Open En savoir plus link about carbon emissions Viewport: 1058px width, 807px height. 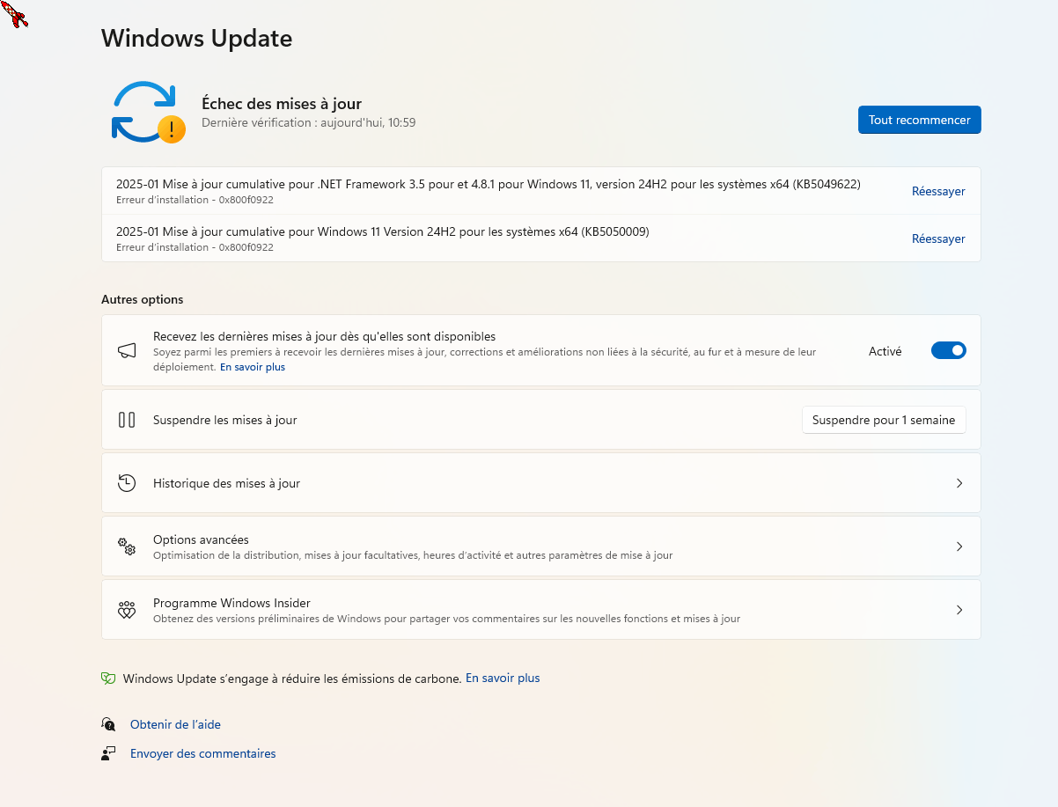click(503, 679)
